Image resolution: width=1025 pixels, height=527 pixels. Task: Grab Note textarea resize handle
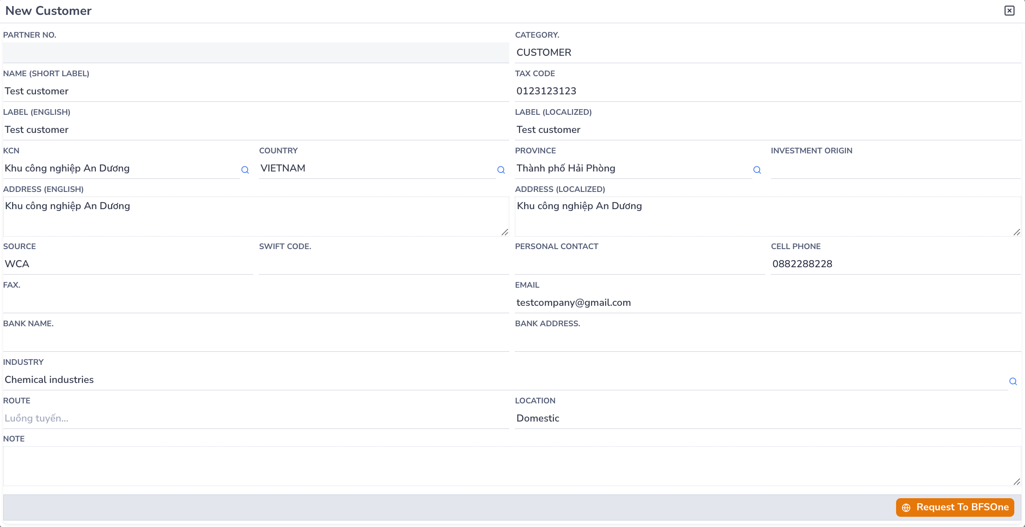pyautogui.click(x=1017, y=481)
